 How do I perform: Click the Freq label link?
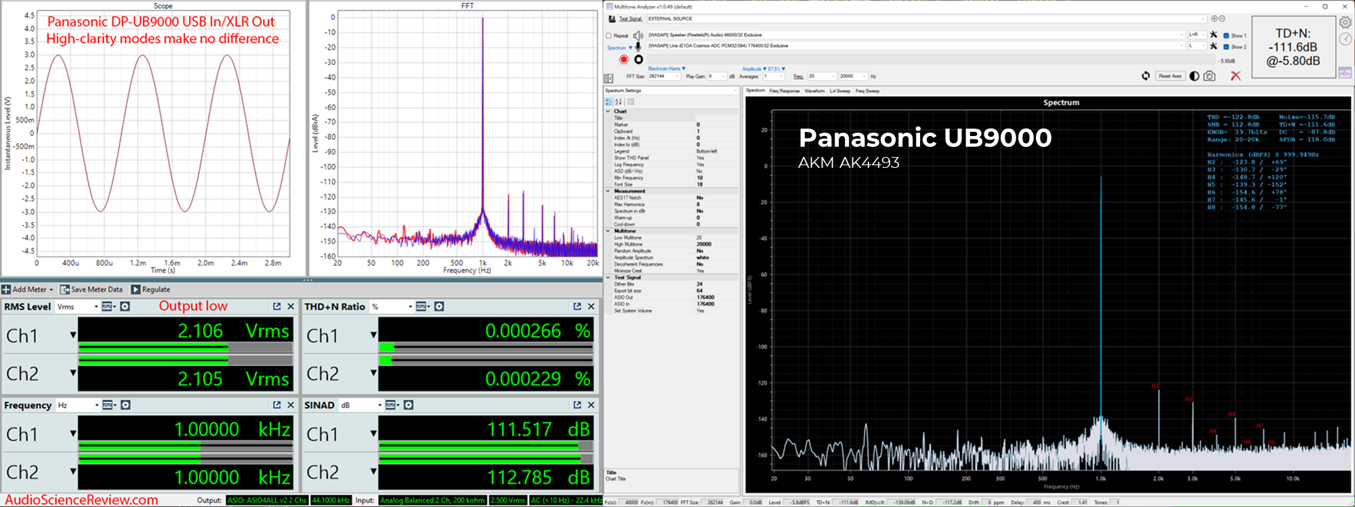click(798, 76)
